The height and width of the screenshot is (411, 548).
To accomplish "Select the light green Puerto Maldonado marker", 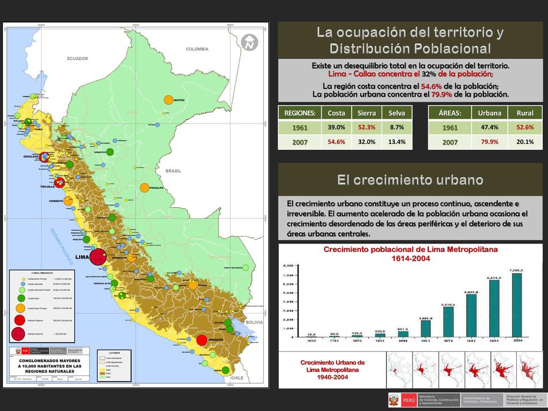I will (x=246, y=268).
